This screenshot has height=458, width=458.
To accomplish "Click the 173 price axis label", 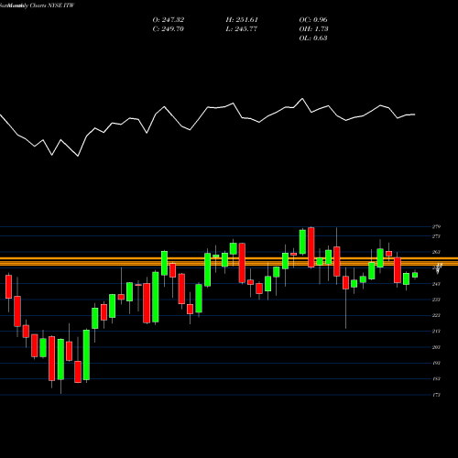I will (x=436, y=395).
